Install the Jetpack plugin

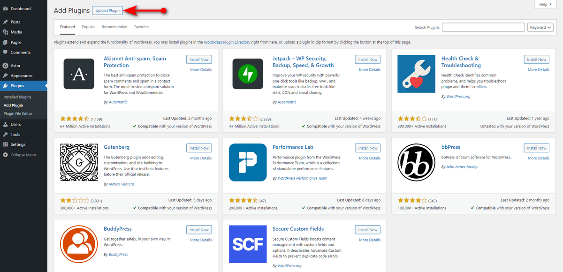click(x=368, y=60)
